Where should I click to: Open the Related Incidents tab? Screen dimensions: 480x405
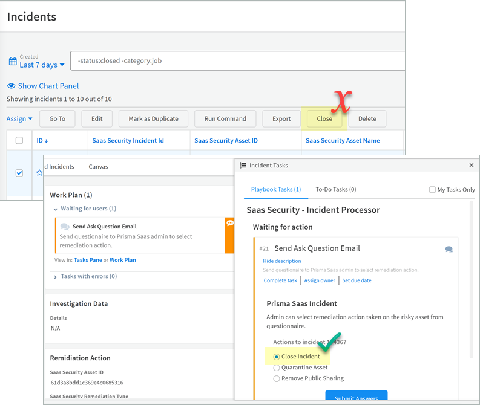(x=59, y=167)
